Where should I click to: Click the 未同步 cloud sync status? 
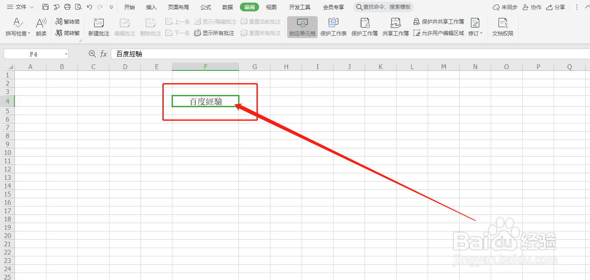[505, 7]
